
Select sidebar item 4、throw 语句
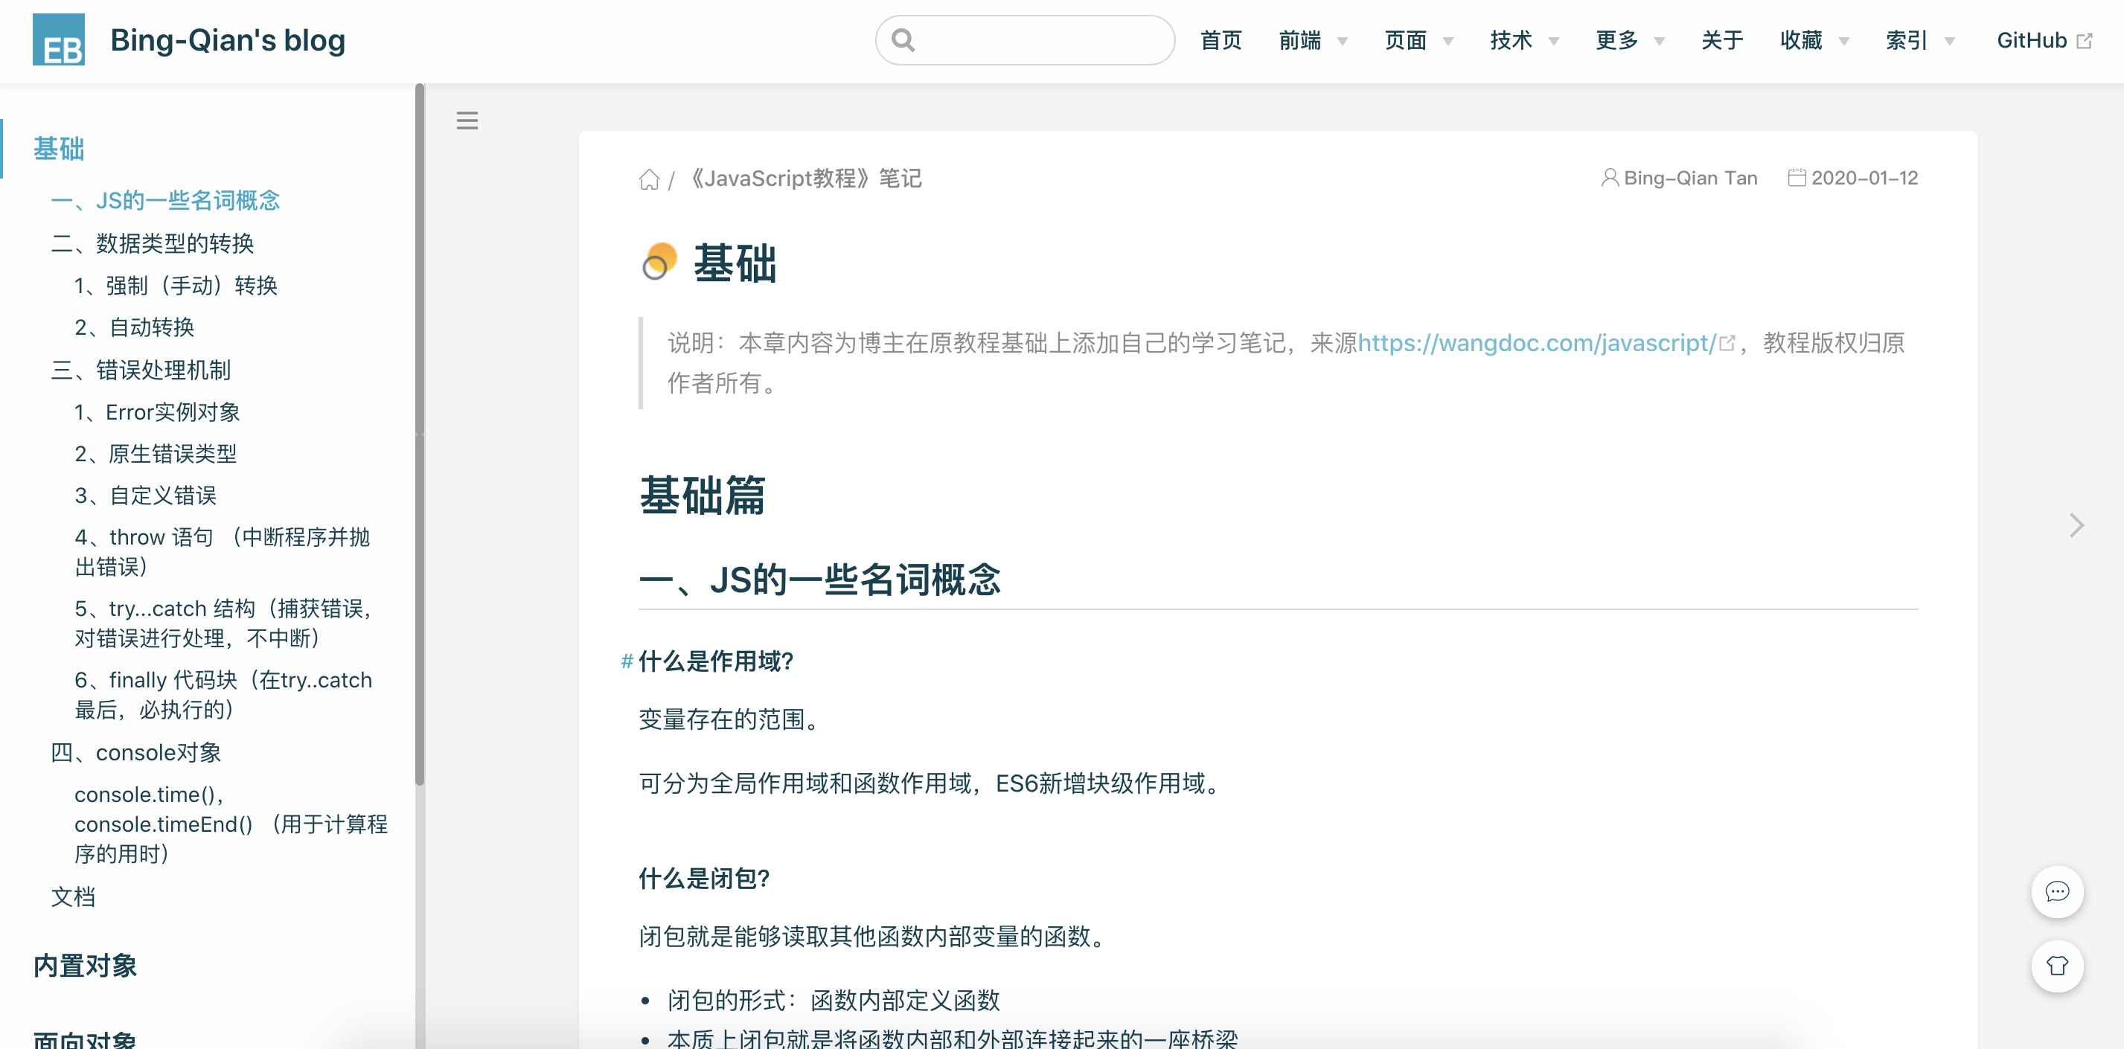click(222, 551)
